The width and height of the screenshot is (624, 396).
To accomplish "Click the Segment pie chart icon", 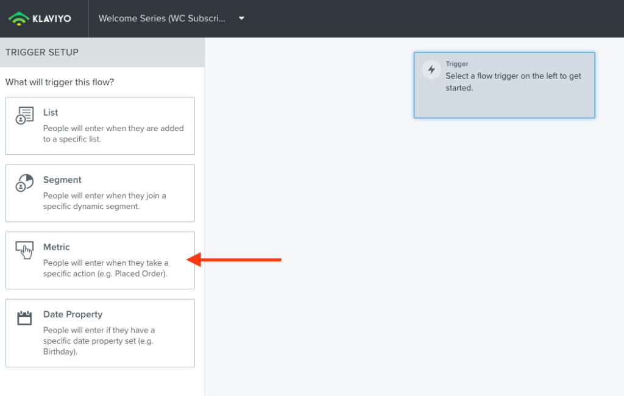I will 24,183.
